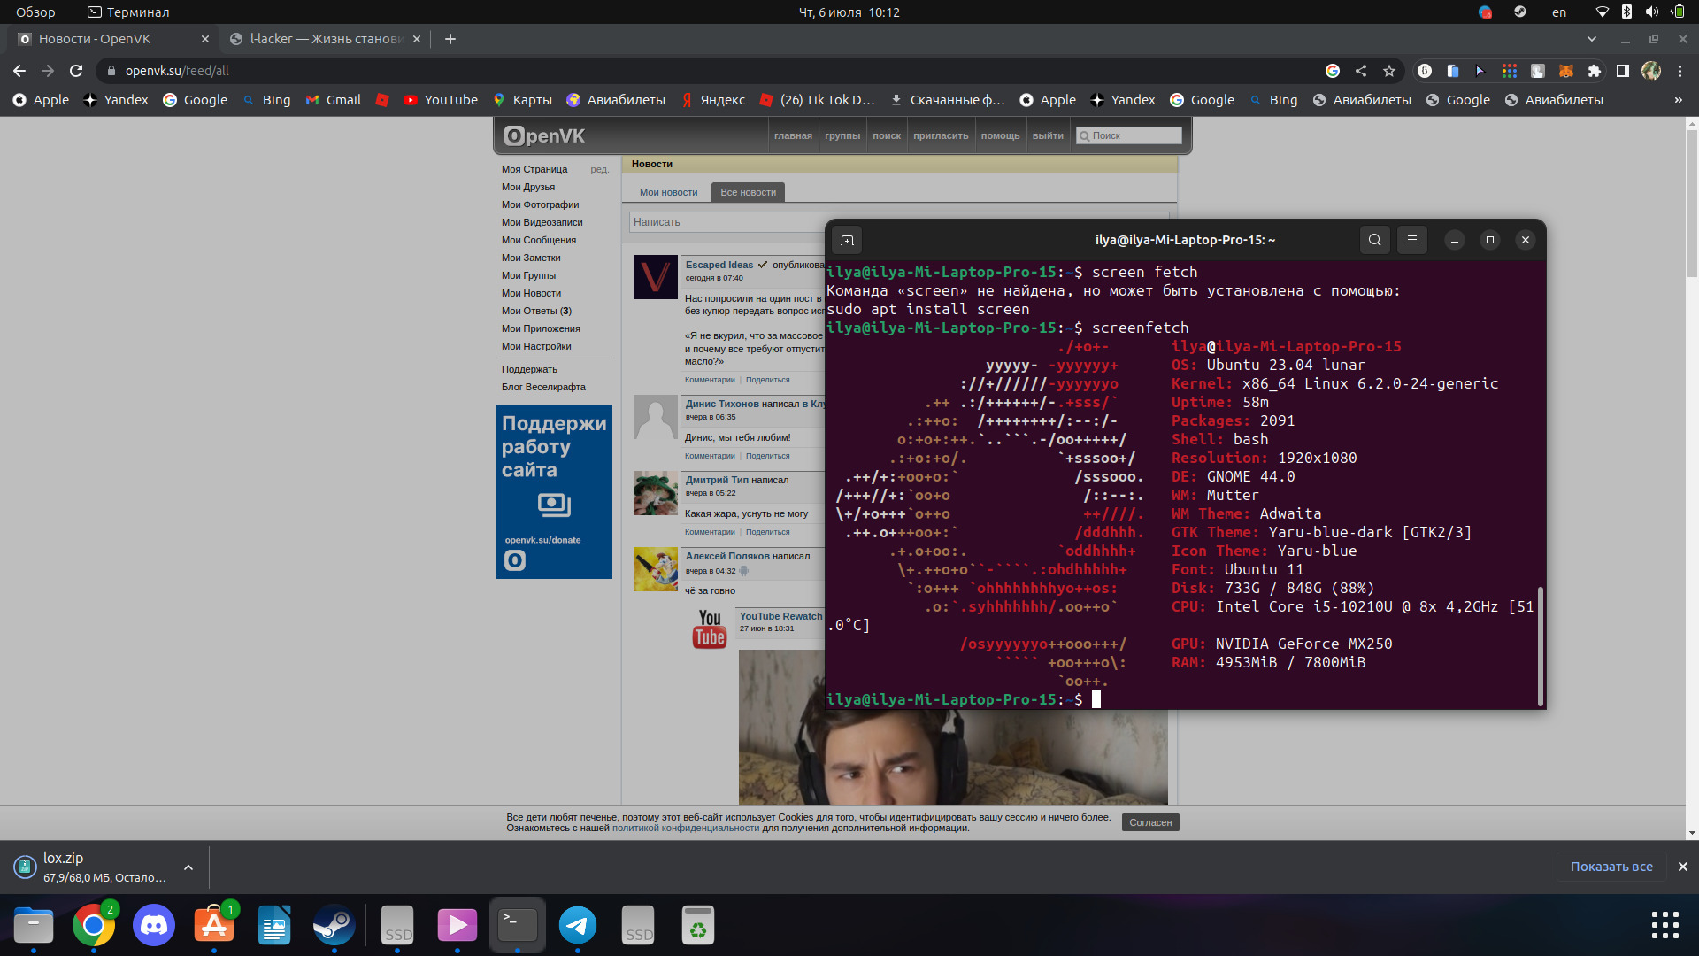Image resolution: width=1699 pixels, height=956 pixels.
Task: Open Discord from the dock
Action: coord(154,926)
